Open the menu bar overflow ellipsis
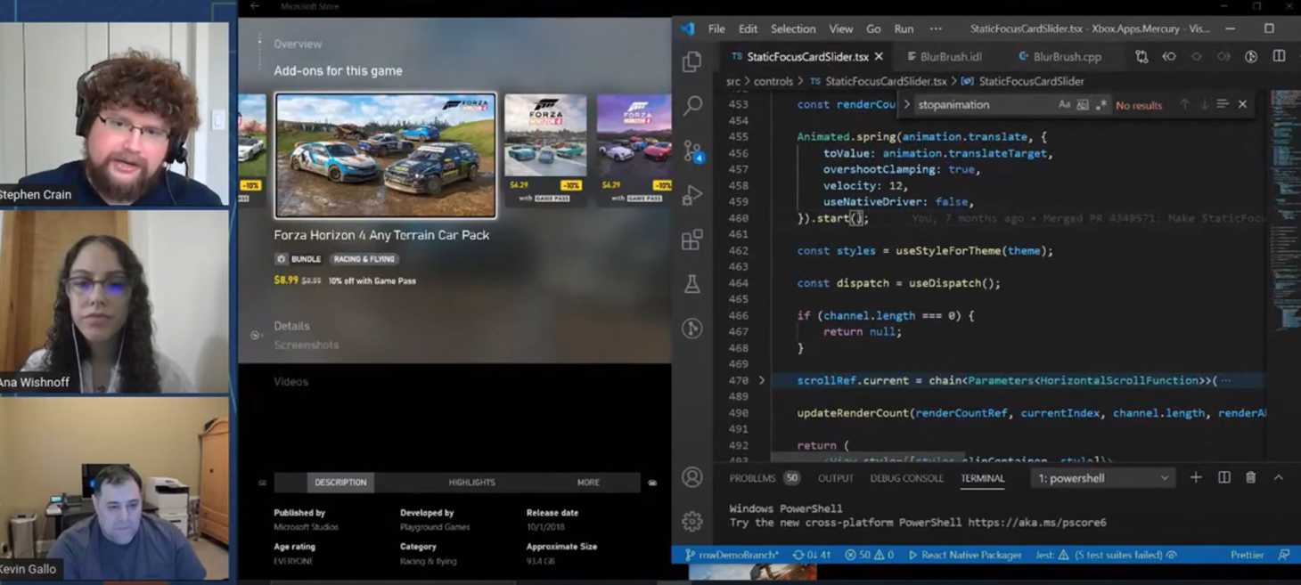This screenshot has width=1301, height=585. [936, 28]
